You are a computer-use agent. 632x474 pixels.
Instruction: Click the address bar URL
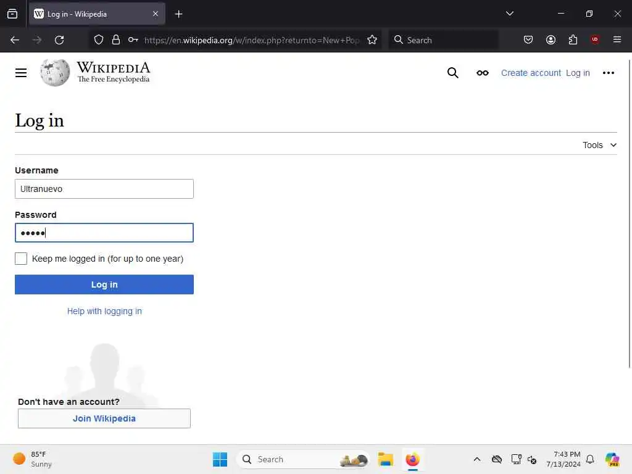click(x=252, y=40)
